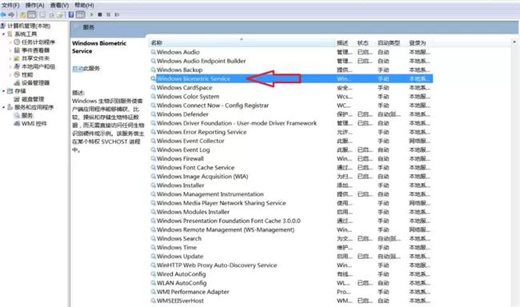Sort by the 启动类型 column header
The image size is (520, 307).
[390, 42]
